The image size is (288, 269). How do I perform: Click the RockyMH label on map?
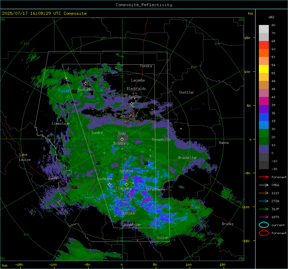tap(84, 90)
